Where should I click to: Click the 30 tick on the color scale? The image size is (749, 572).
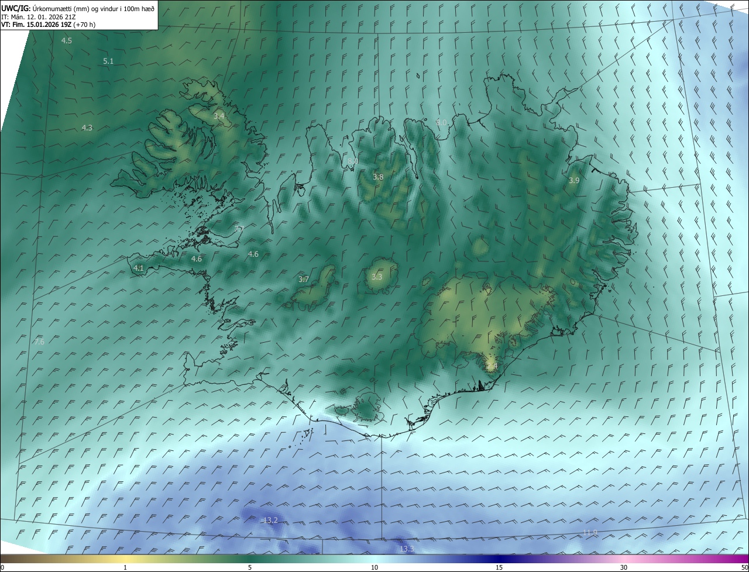pos(624,567)
